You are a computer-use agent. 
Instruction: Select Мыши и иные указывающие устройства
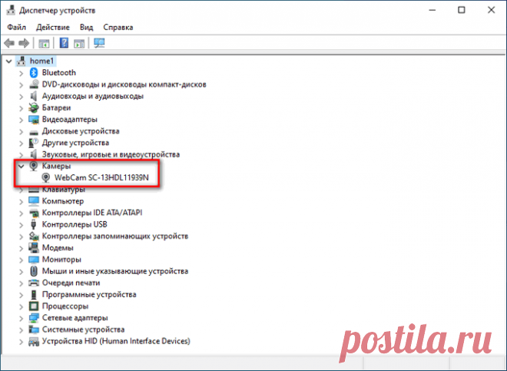pos(114,271)
